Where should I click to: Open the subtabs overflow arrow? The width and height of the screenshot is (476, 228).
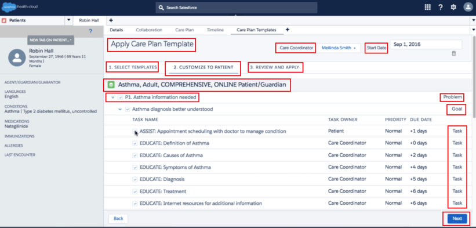tap(474, 30)
